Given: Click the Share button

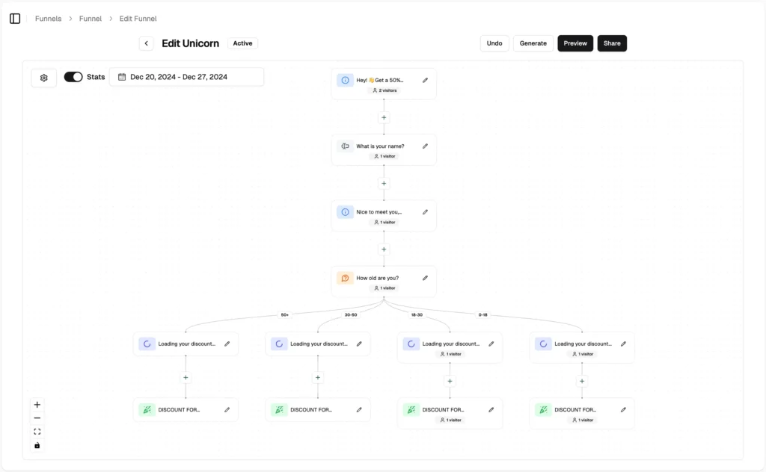Looking at the screenshot, I should point(612,43).
